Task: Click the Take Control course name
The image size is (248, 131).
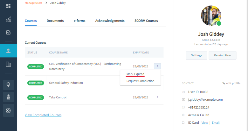Action: click(58, 97)
